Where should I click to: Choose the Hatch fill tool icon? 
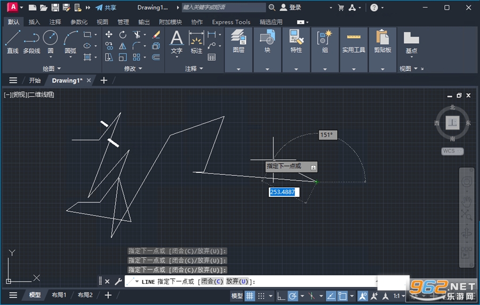tap(87, 57)
